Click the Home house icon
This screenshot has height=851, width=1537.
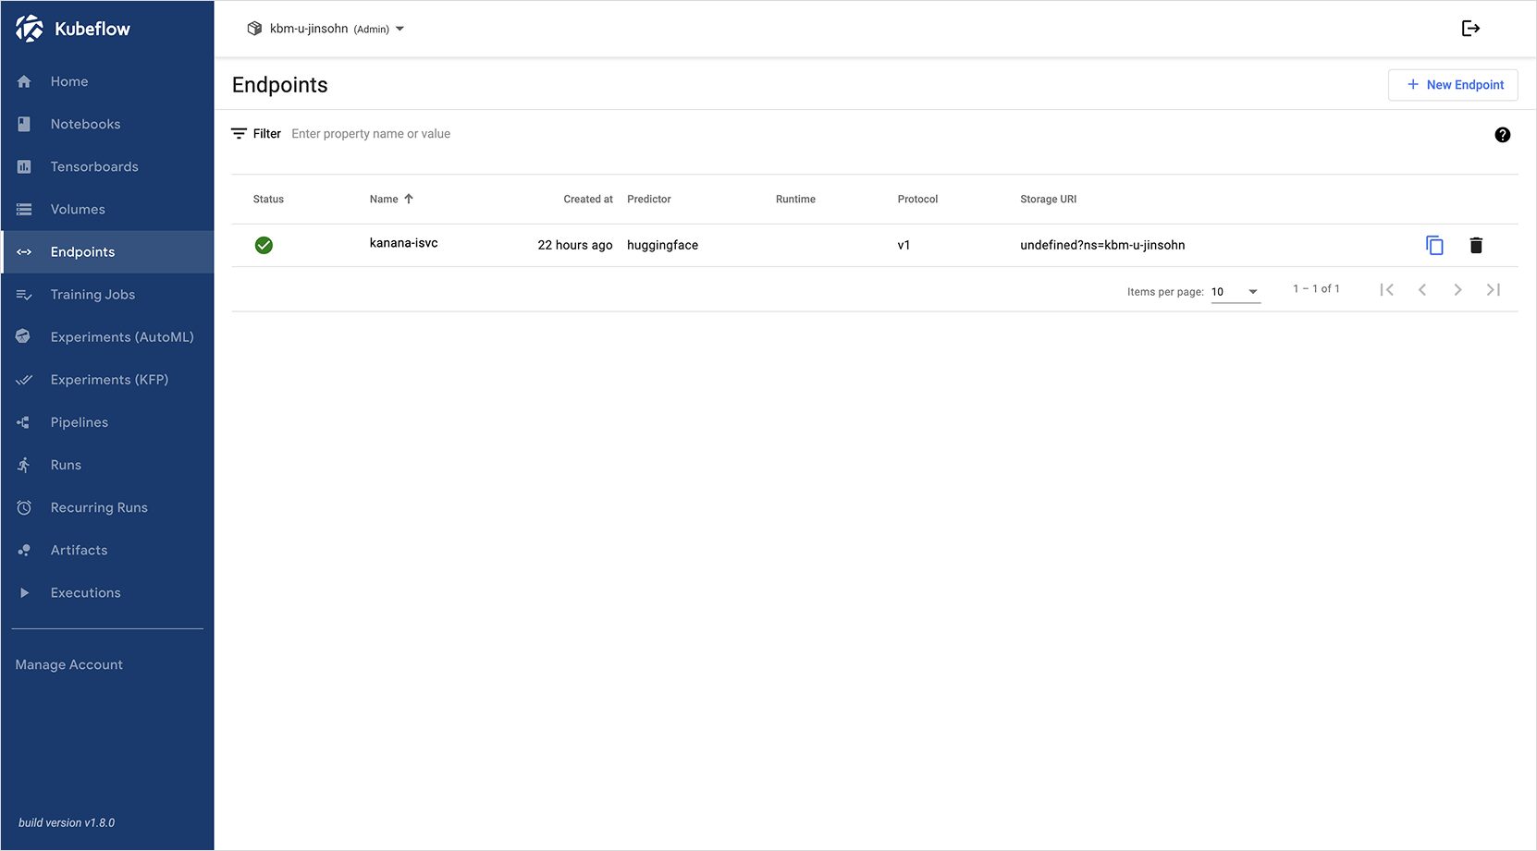(x=24, y=81)
